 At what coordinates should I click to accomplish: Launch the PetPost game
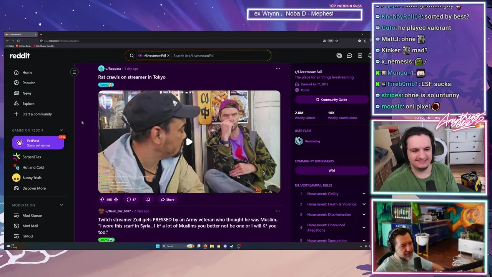click(38, 143)
